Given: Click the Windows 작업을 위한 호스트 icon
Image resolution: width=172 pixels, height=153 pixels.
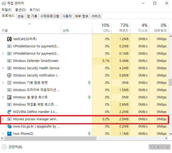Looking at the screenshot, I should 9,105.
